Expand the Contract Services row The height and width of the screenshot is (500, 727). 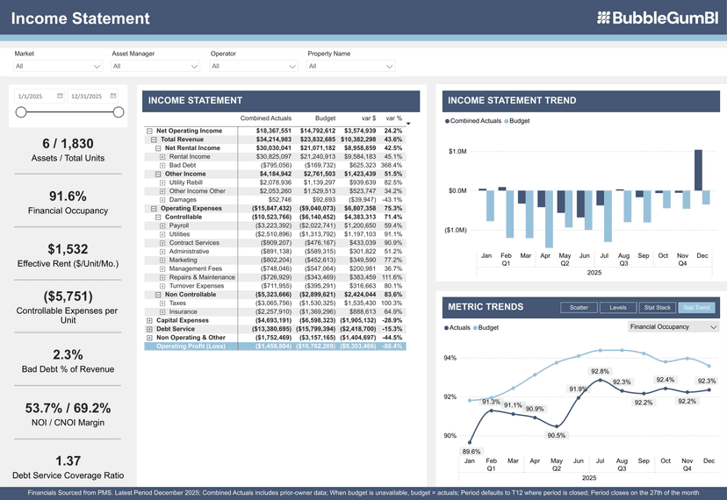pyautogui.click(x=162, y=243)
